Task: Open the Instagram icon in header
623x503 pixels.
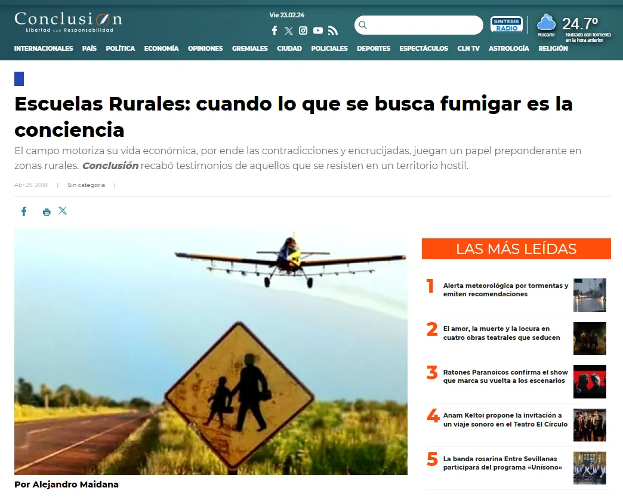Action: (x=303, y=30)
